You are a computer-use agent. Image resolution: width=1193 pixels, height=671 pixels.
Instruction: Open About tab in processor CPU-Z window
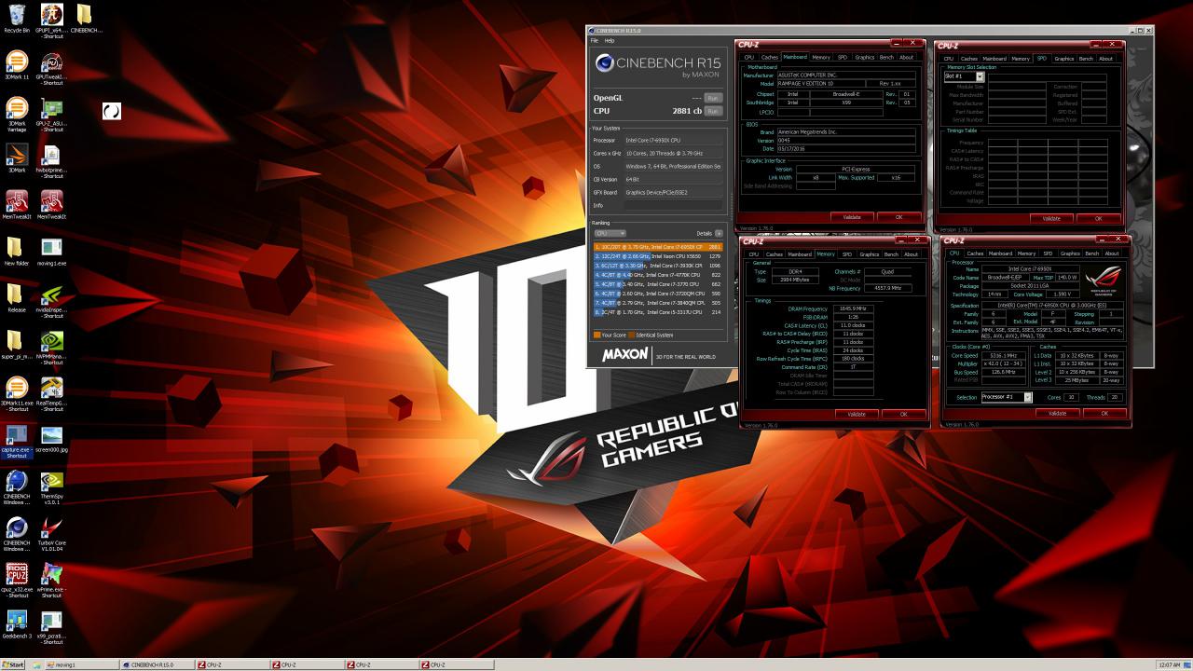click(1112, 253)
